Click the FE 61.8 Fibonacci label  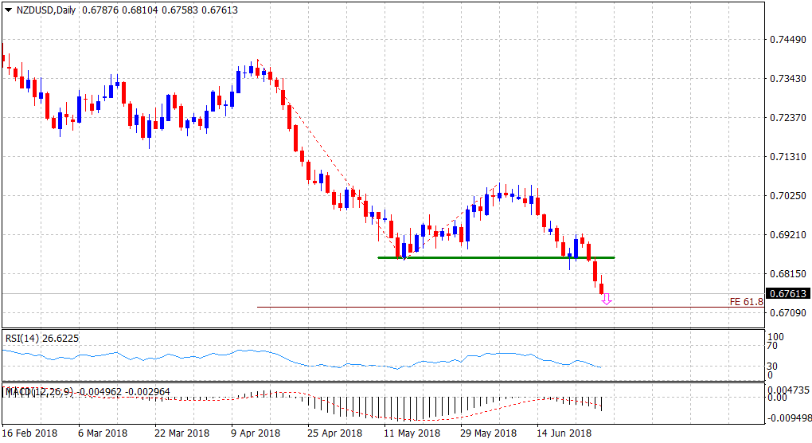coord(746,301)
